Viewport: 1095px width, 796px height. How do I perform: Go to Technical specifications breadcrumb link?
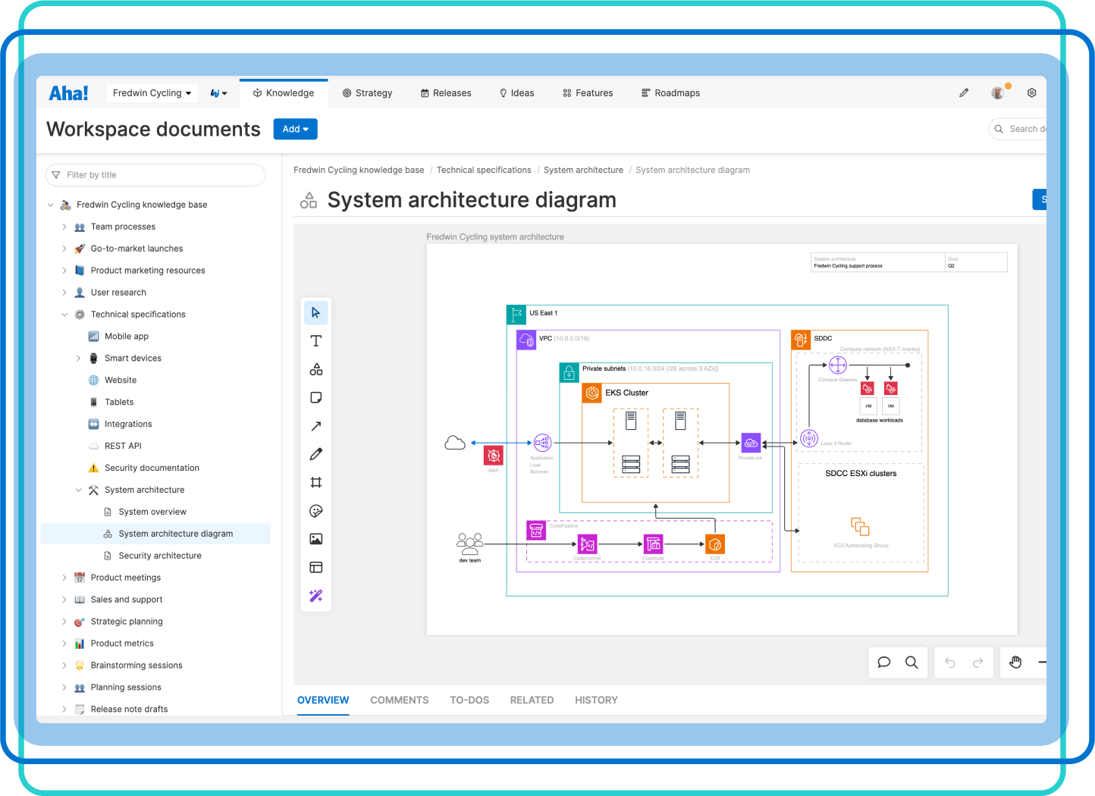pyautogui.click(x=484, y=170)
